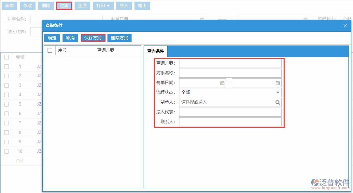353x193 pixels.
Task: Click the 联系人 input field
Action: tap(230, 122)
